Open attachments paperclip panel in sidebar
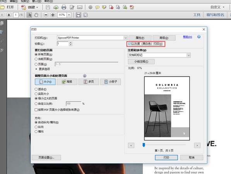The image size is (231, 174). tap(2, 41)
